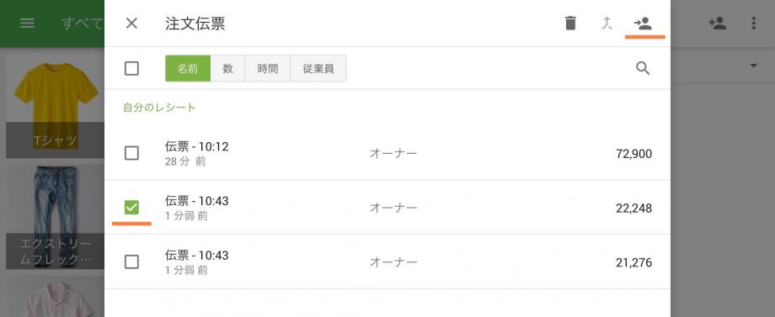This screenshot has height=317, width=775.
Task: Sort tickets by 従業員 tab
Action: coord(318,68)
